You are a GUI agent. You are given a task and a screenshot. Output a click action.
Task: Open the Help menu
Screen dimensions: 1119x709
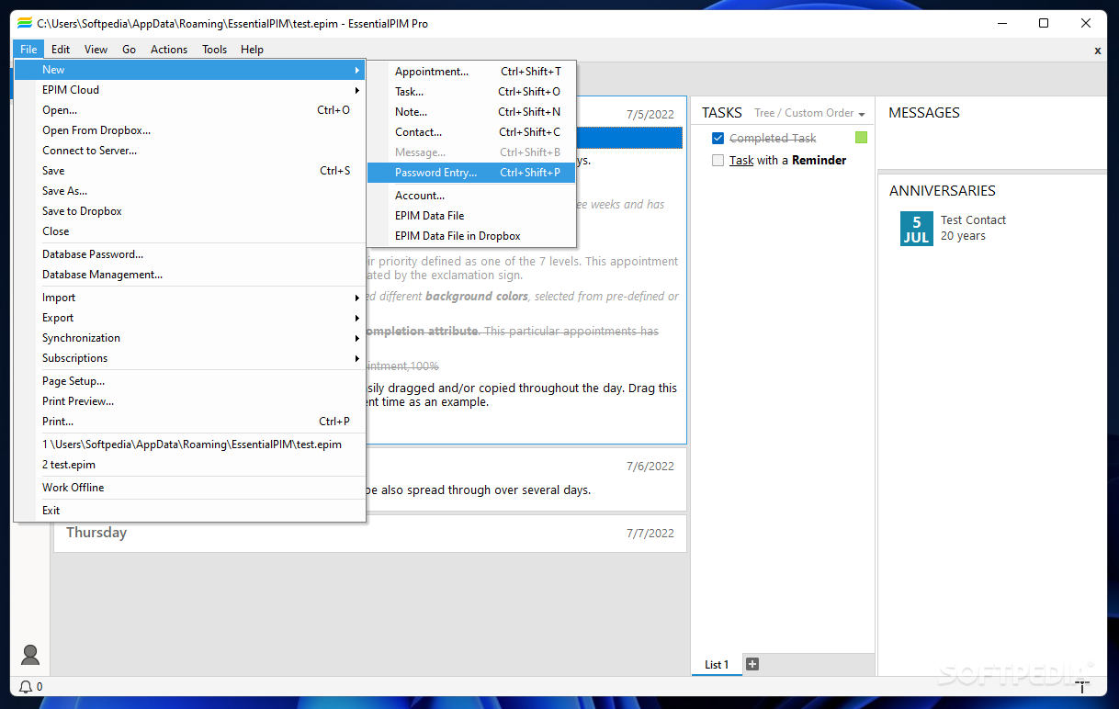point(252,50)
